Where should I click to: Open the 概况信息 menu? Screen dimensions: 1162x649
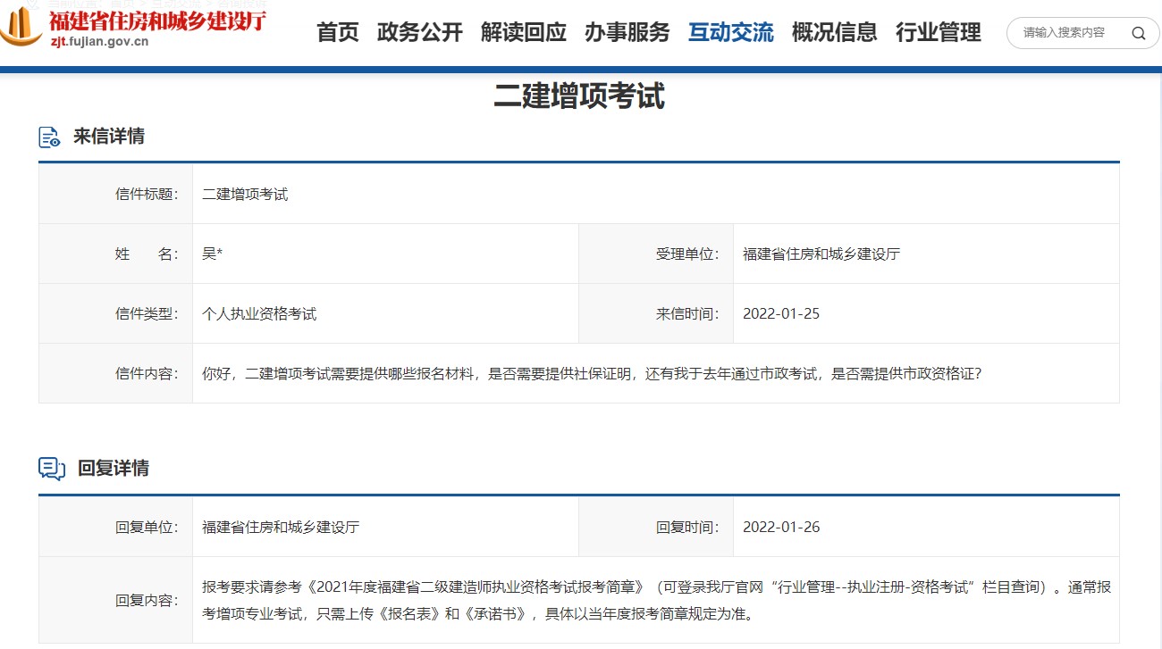coord(835,32)
